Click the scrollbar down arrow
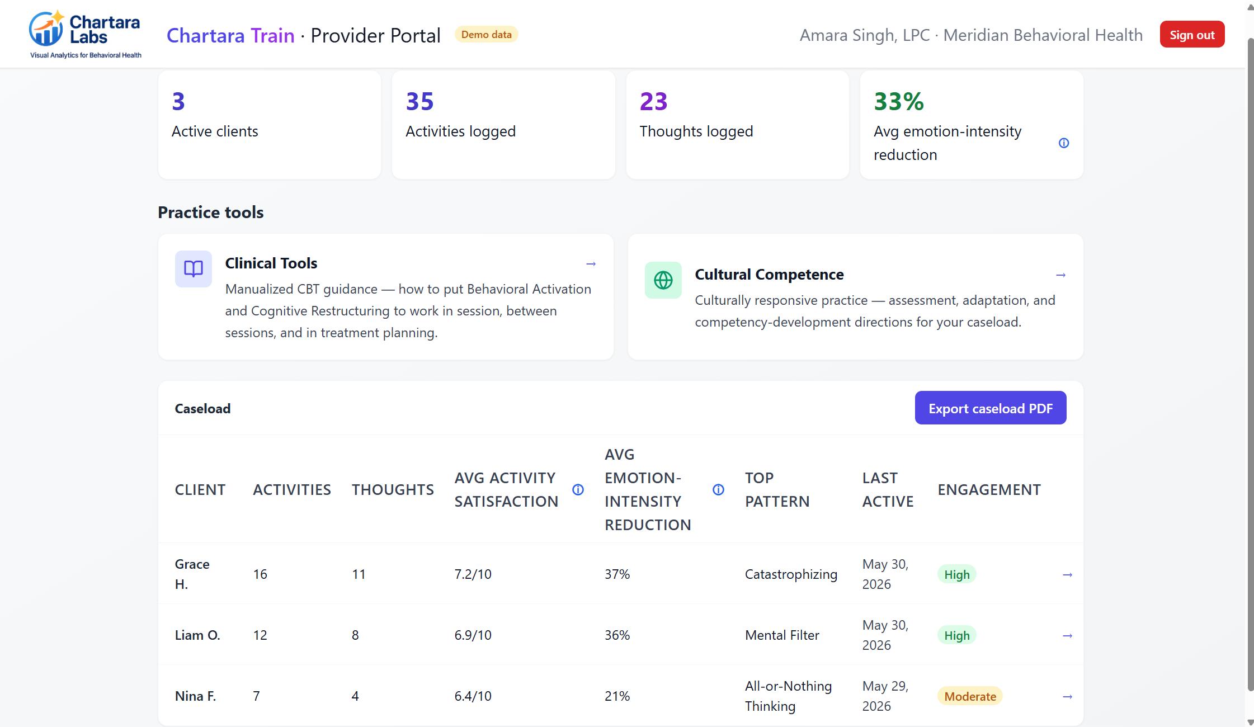Viewport: 1254px width, 727px height. pos(1250,722)
